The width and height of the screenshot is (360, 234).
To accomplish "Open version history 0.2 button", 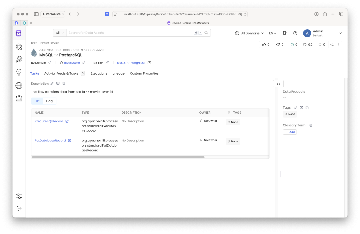I will (x=308, y=44).
